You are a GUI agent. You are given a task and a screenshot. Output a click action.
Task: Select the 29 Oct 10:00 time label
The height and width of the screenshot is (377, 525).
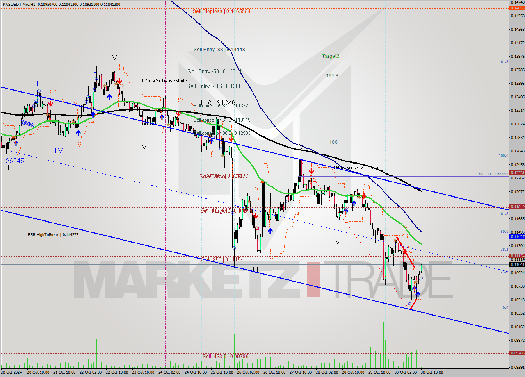(380, 372)
